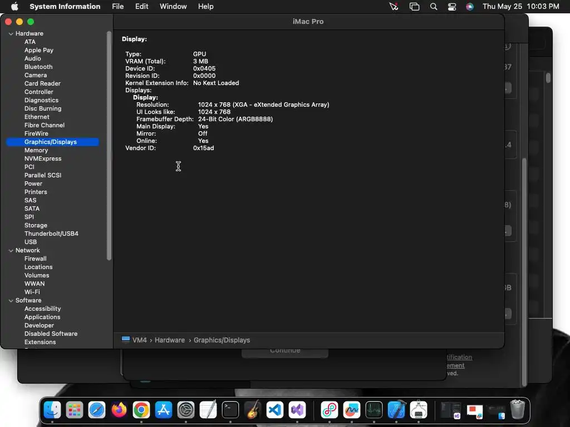Open Spotlight search in the menu bar
The height and width of the screenshot is (427, 570).
click(x=433, y=7)
